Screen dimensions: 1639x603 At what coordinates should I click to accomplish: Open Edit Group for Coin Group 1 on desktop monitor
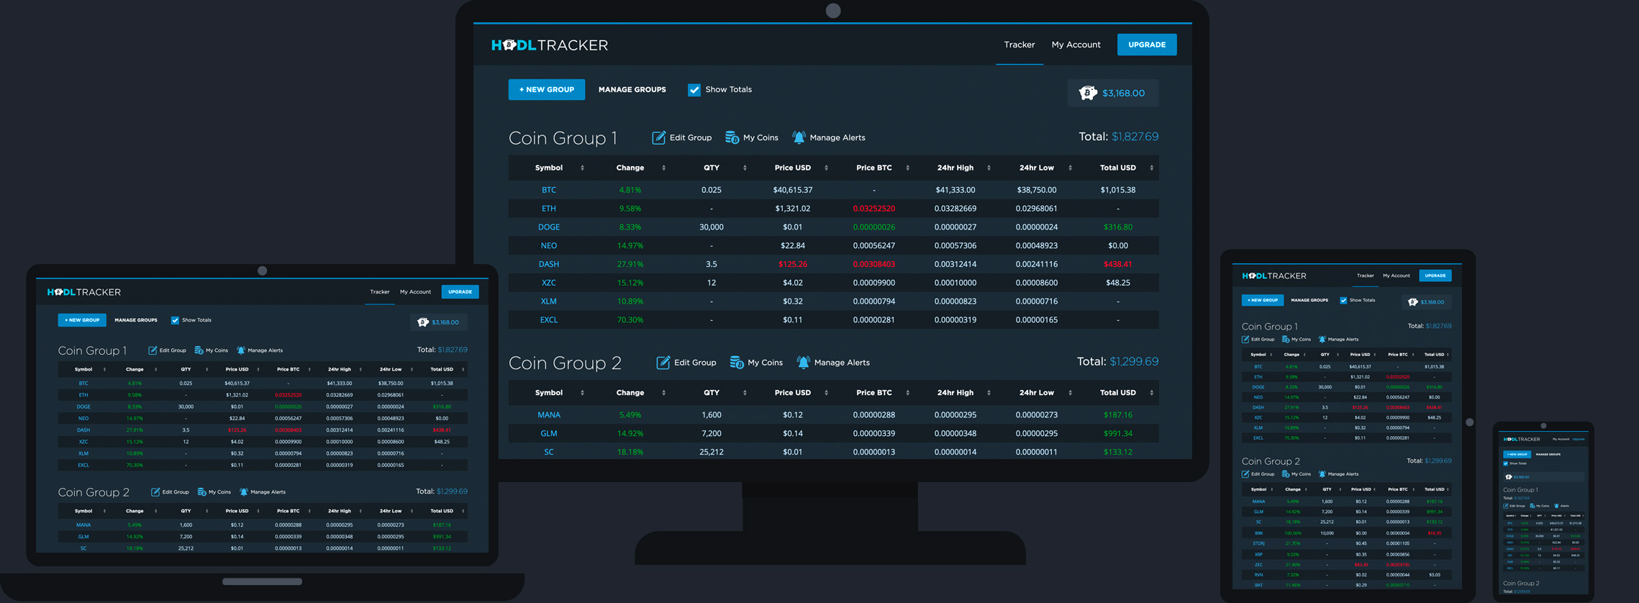[681, 137]
